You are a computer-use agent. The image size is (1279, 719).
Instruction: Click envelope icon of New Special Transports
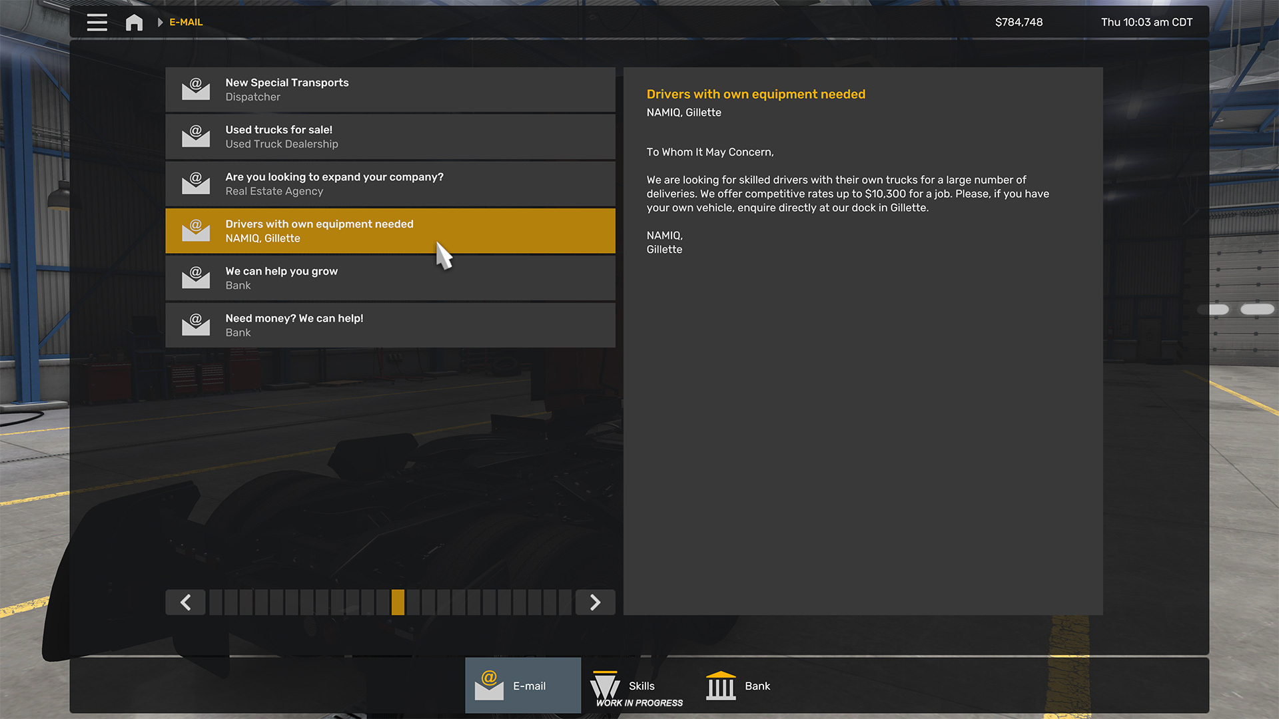click(x=196, y=89)
